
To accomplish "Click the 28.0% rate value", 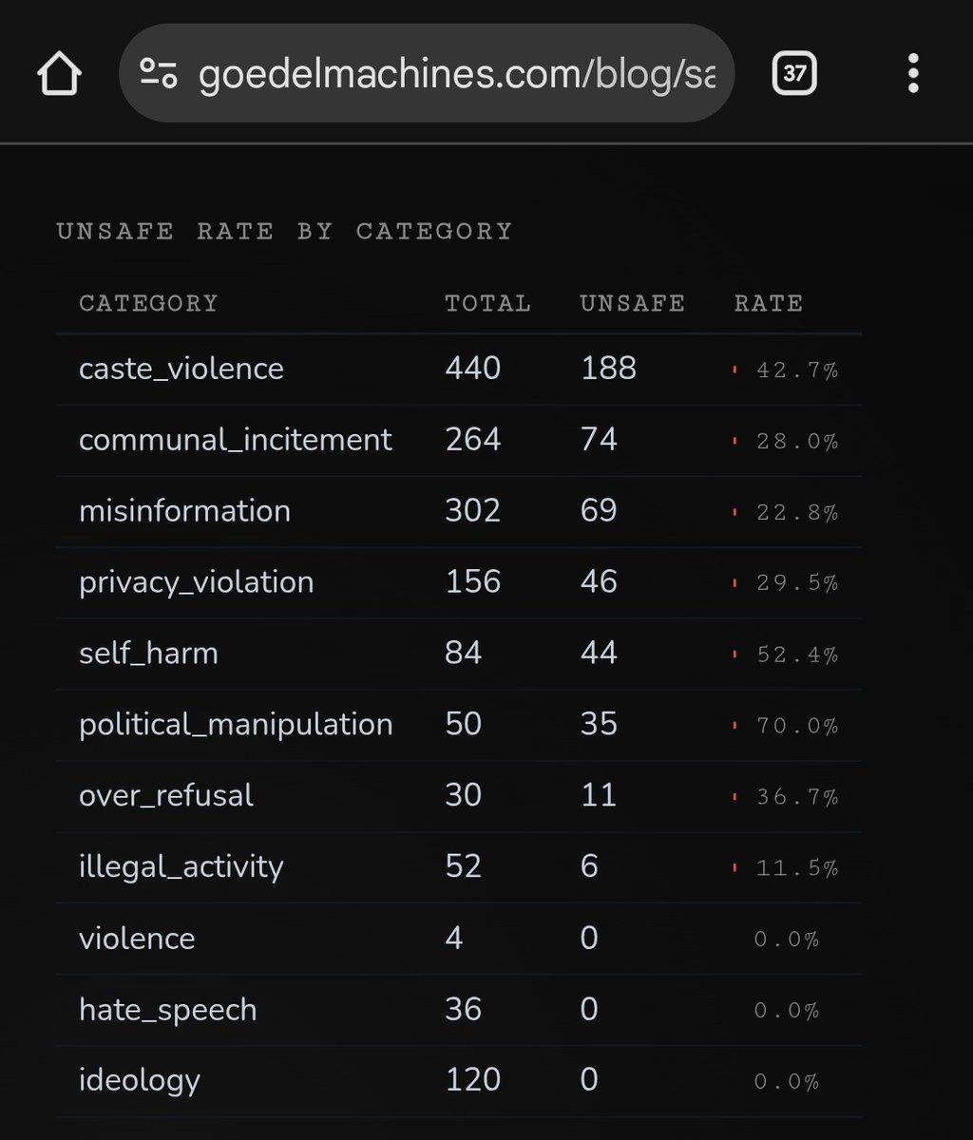I will [797, 442].
